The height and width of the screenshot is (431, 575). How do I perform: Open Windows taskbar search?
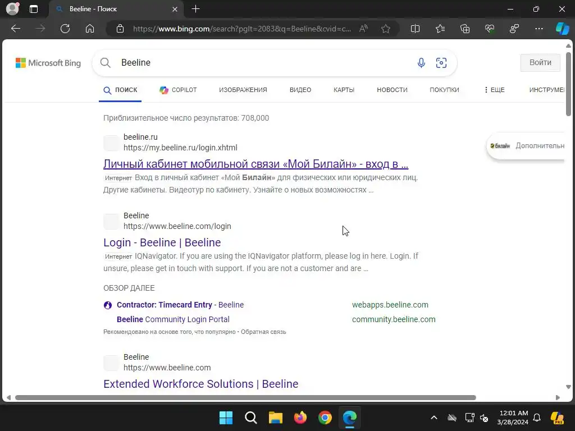pos(251,418)
